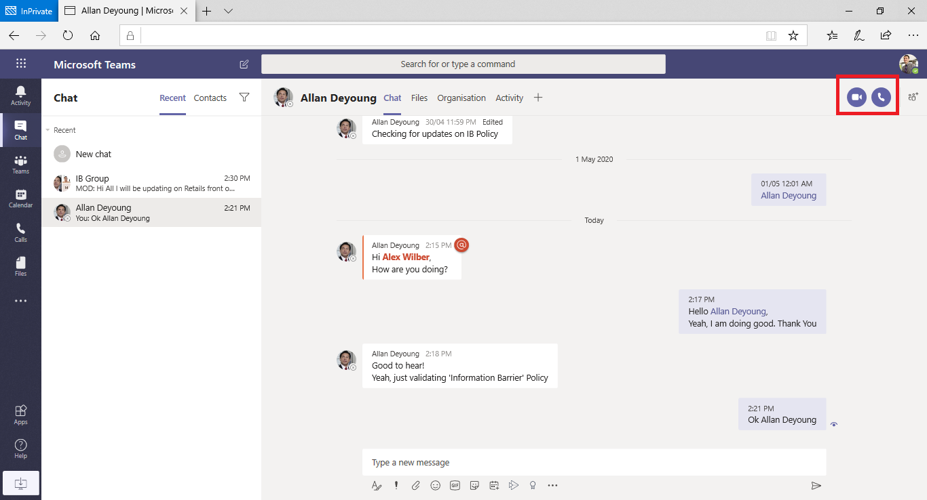Open Calendar from the left sidebar

coord(20,198)
